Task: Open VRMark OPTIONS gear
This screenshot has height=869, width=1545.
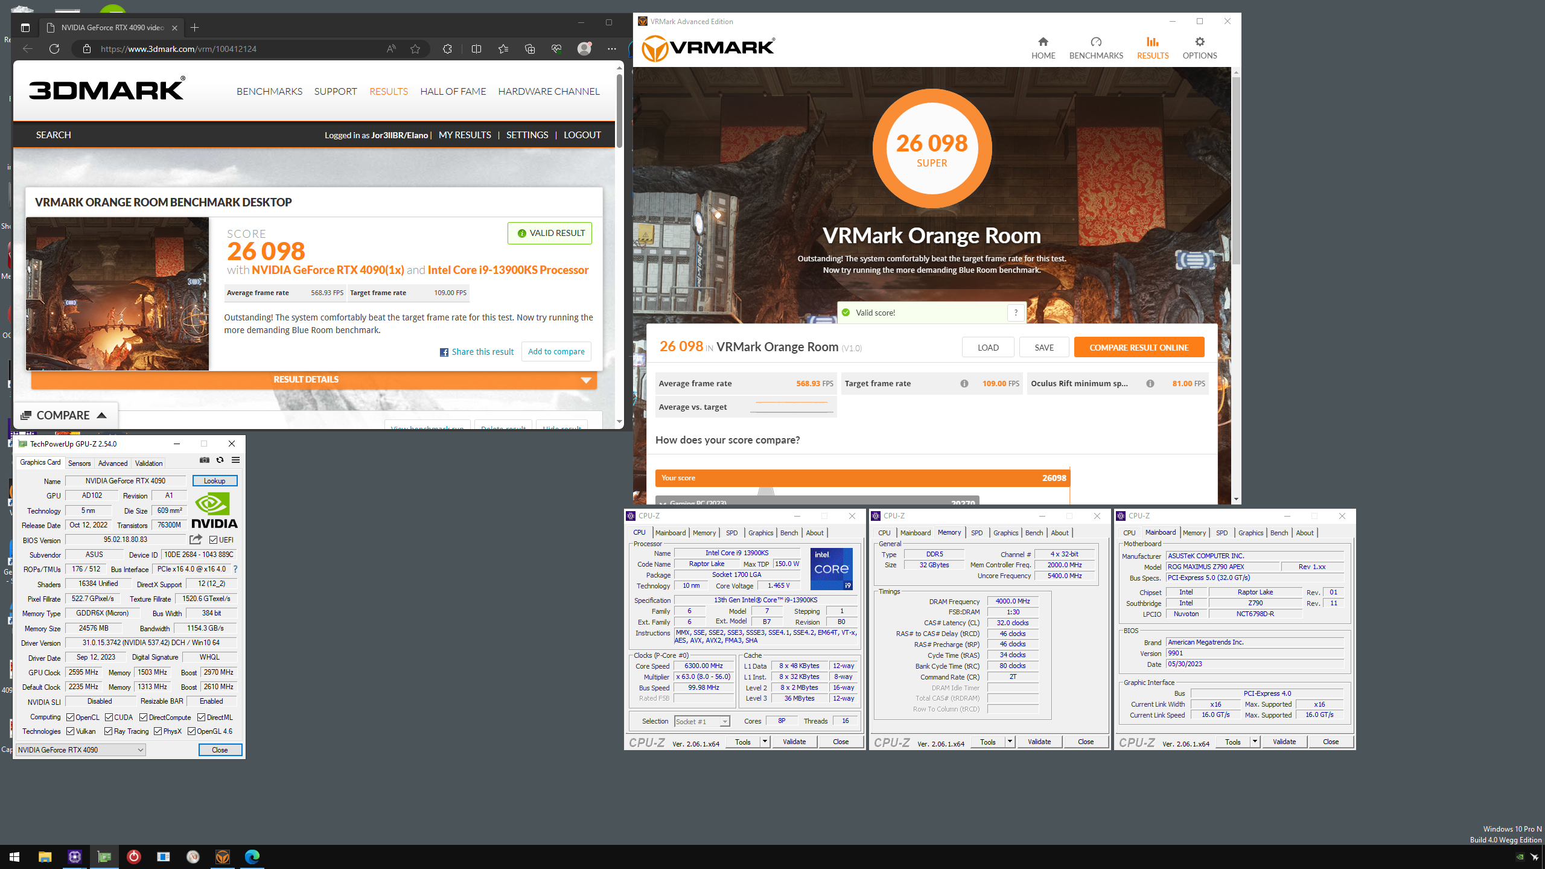Action: tap(1199, 48)
